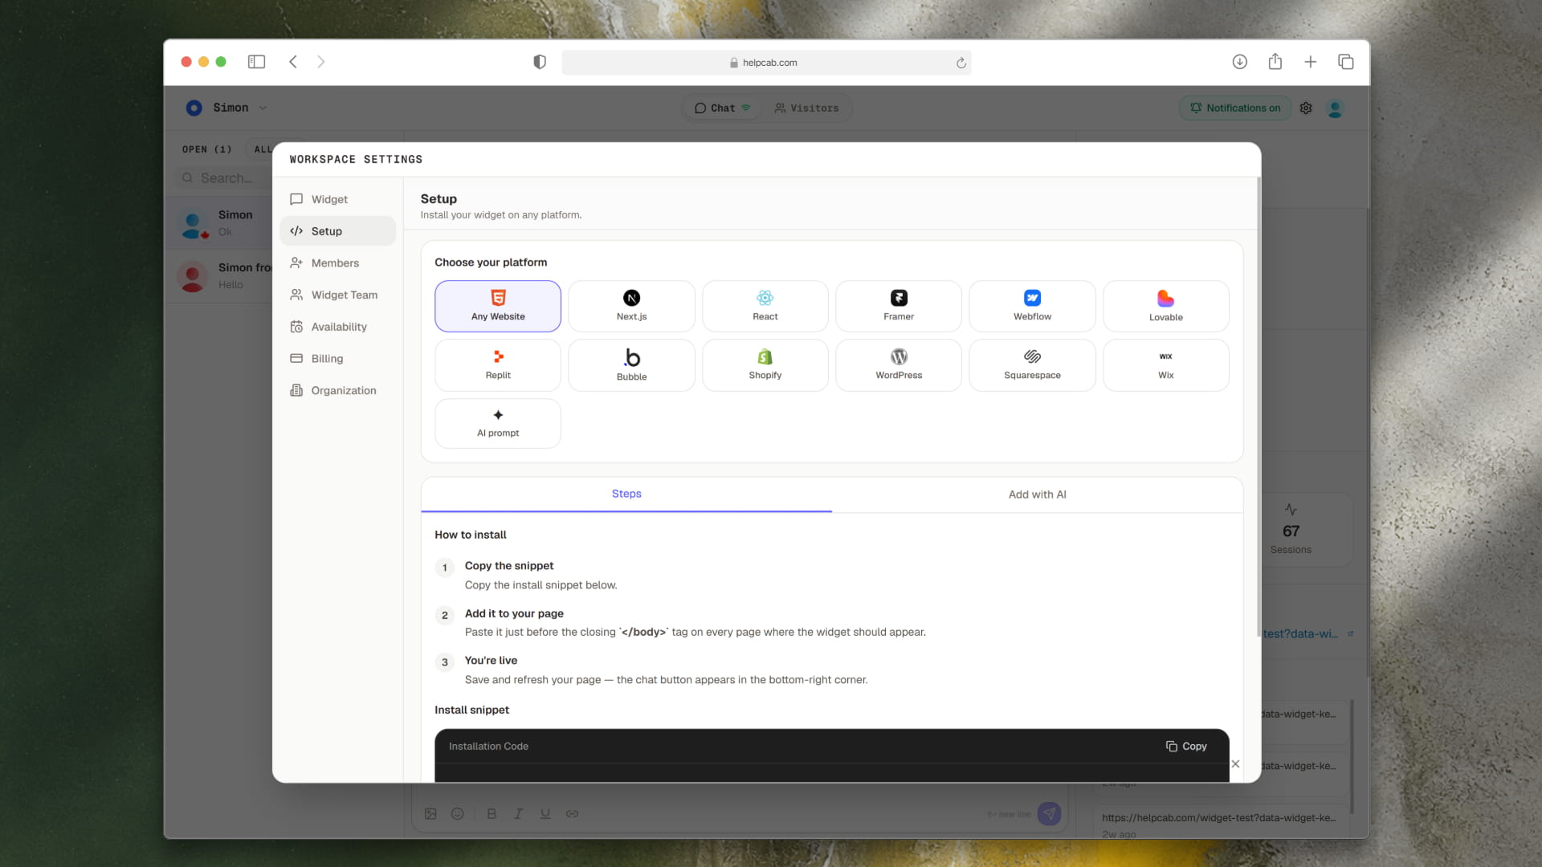Click the Safari sidebar toggle icon
Image resolution: width=1542 pixels, height=867 pixels.
256,62
